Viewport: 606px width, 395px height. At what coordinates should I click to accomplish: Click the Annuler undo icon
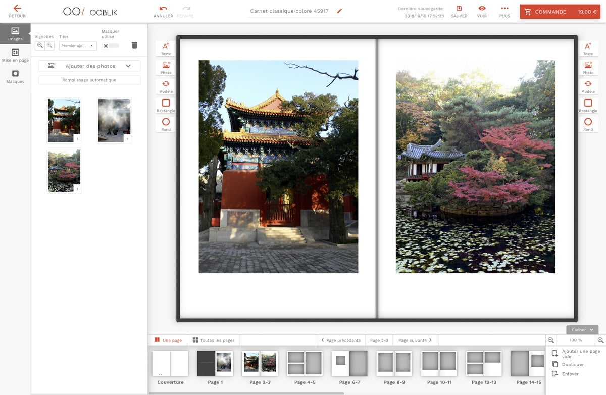coord(163,9)
